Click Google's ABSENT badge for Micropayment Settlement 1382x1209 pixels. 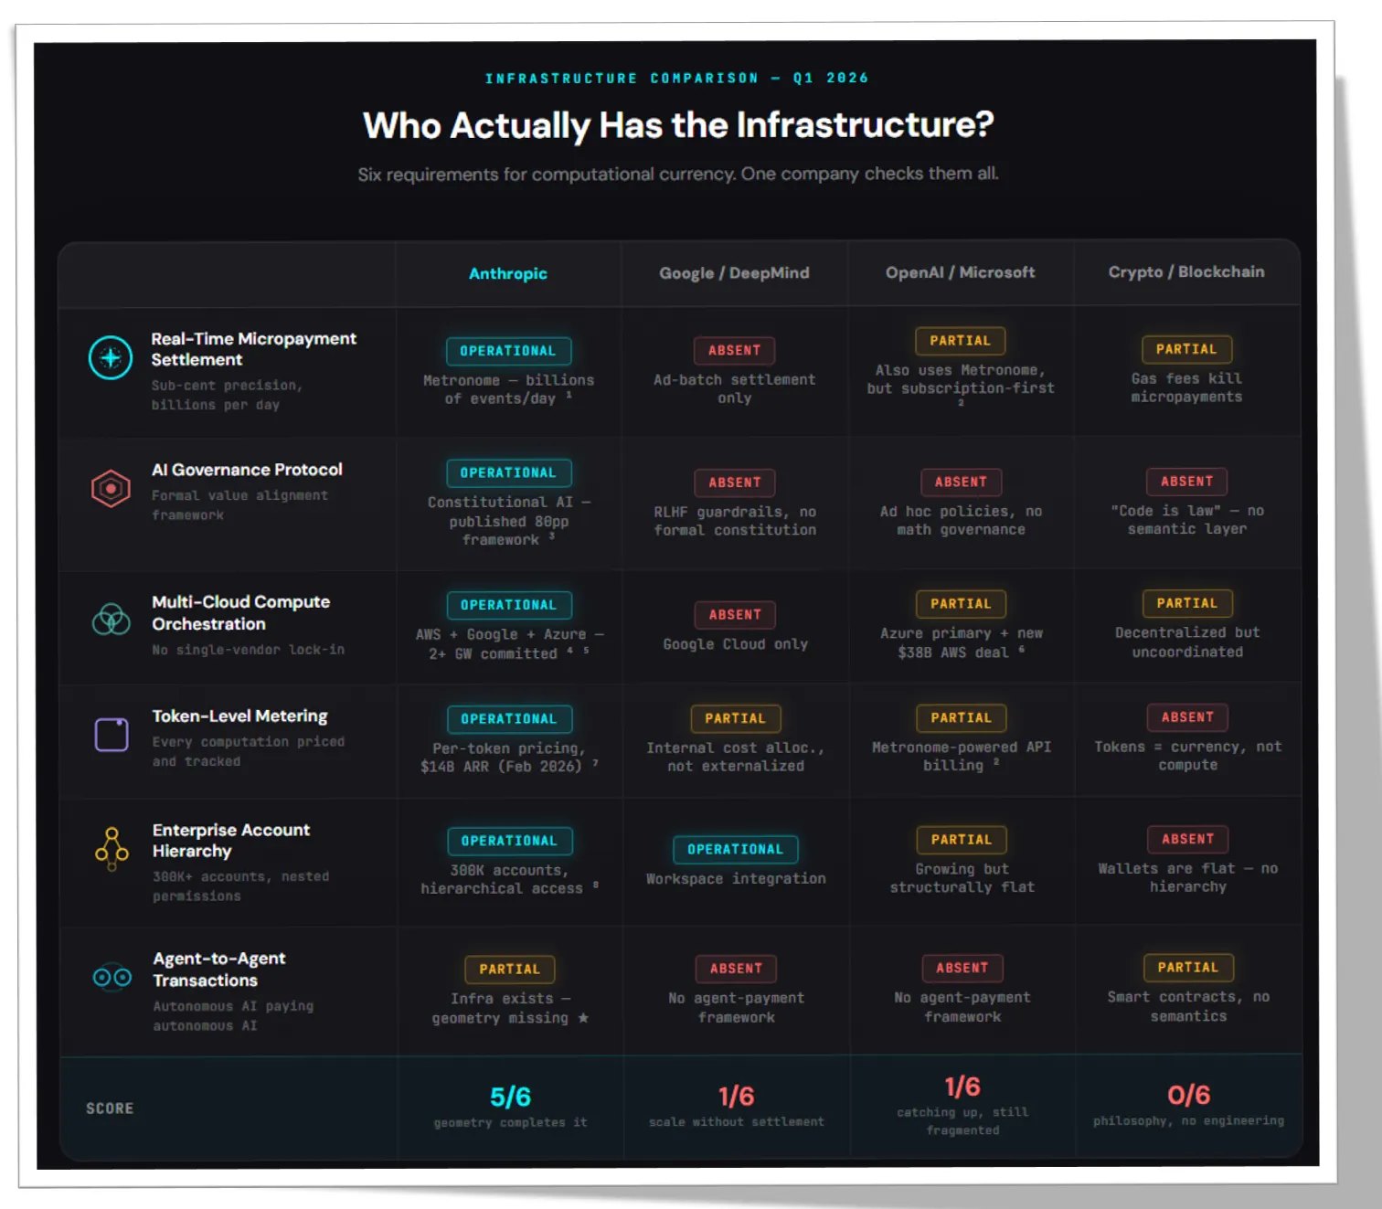click(734, 350)
